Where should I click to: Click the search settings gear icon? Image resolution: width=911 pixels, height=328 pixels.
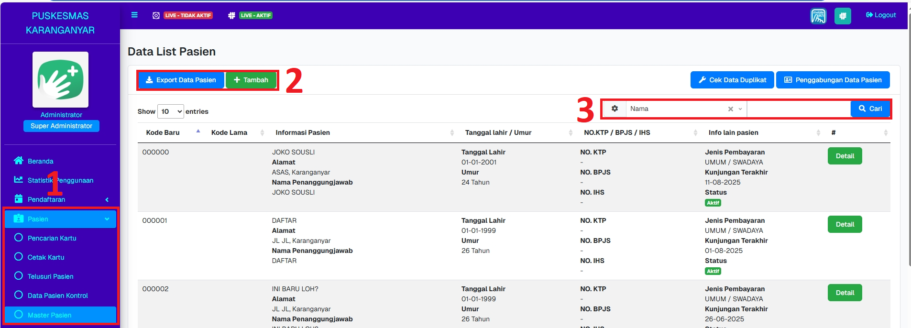tap(615, 109)
